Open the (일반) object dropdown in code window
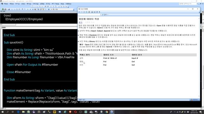Viewport: 204px width, 114px height. pos(39,28)
